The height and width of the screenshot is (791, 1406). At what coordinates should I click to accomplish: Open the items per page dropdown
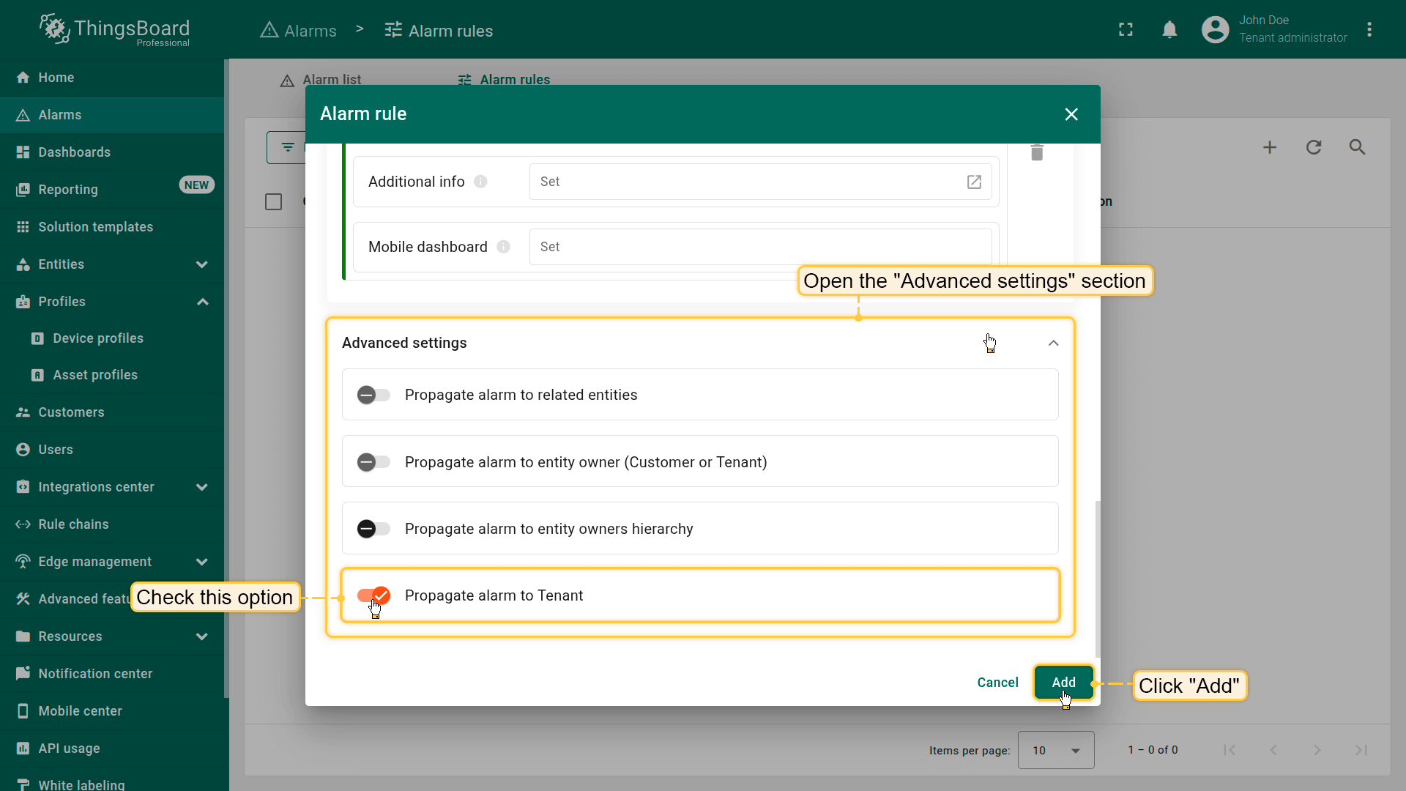click(1056, 750)
